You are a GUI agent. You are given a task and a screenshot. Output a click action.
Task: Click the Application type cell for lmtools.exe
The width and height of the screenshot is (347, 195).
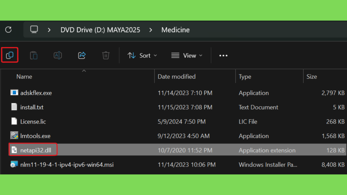pyautogui.click(x=254, y=136)
